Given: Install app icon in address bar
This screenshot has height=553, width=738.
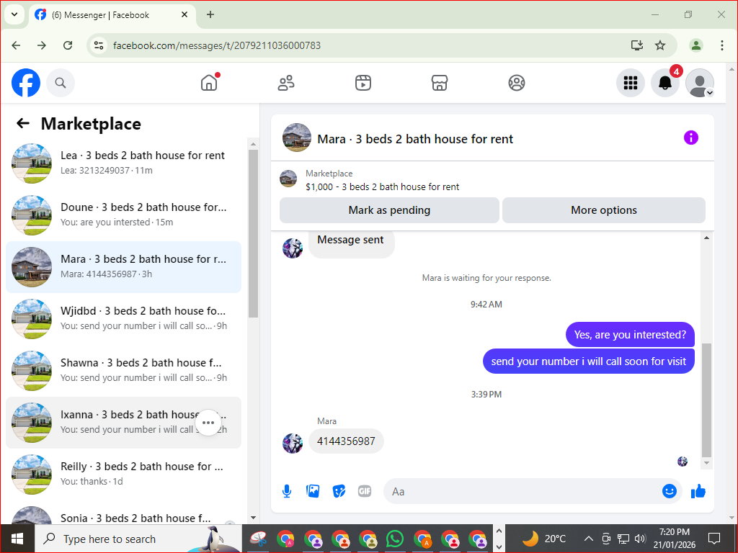Looking at the screenshot, I should tap(637, 45).
